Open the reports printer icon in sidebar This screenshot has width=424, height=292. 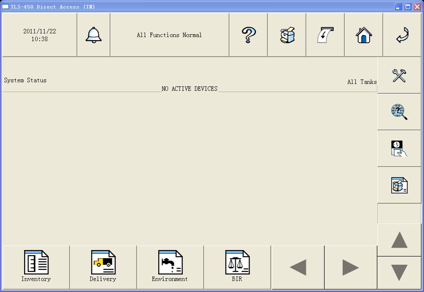click(399, 185)
